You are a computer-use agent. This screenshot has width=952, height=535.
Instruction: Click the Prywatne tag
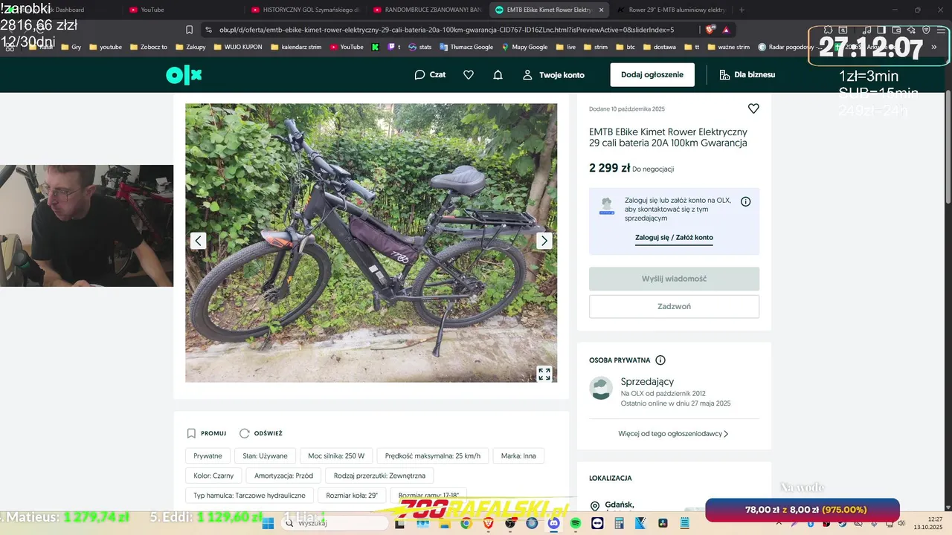208,455
